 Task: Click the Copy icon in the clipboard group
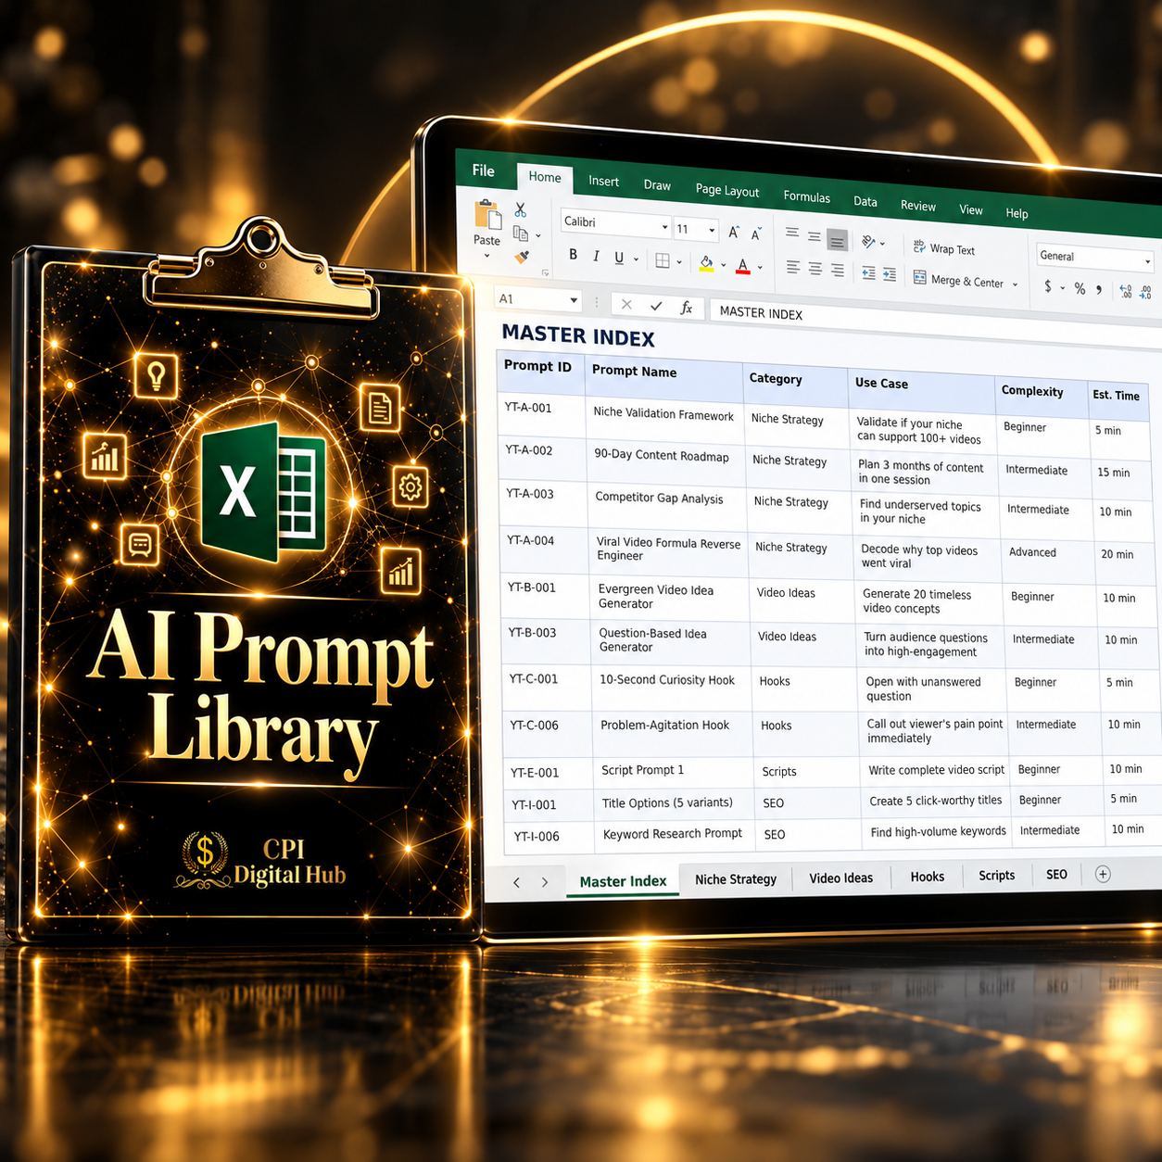[521, 234]
